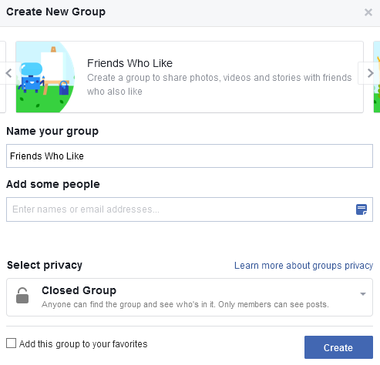
Task: Click the Create New Group title bar
Action: point(190,13)
